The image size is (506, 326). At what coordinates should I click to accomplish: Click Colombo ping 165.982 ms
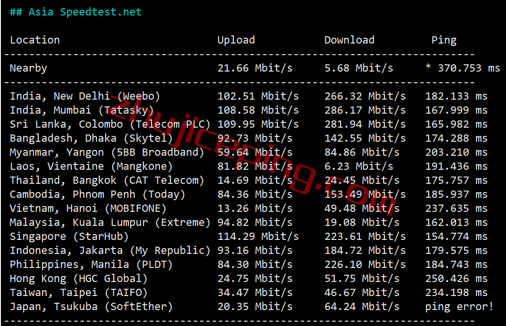456,124
